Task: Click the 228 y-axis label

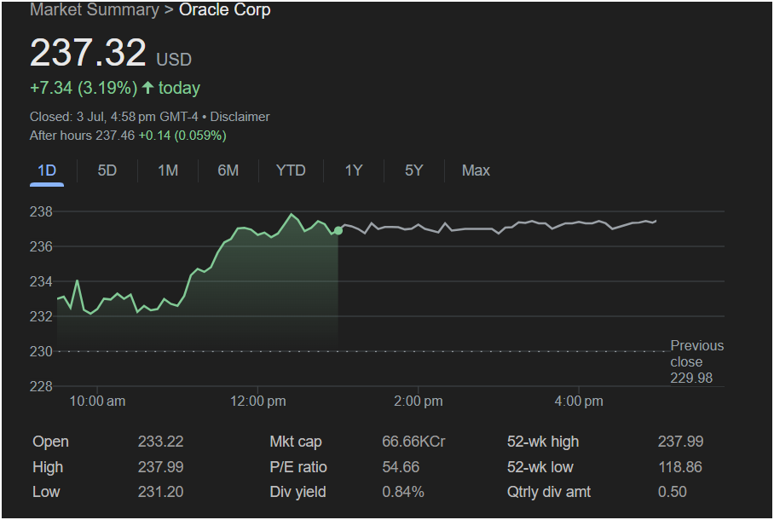Action: point(41,386)
